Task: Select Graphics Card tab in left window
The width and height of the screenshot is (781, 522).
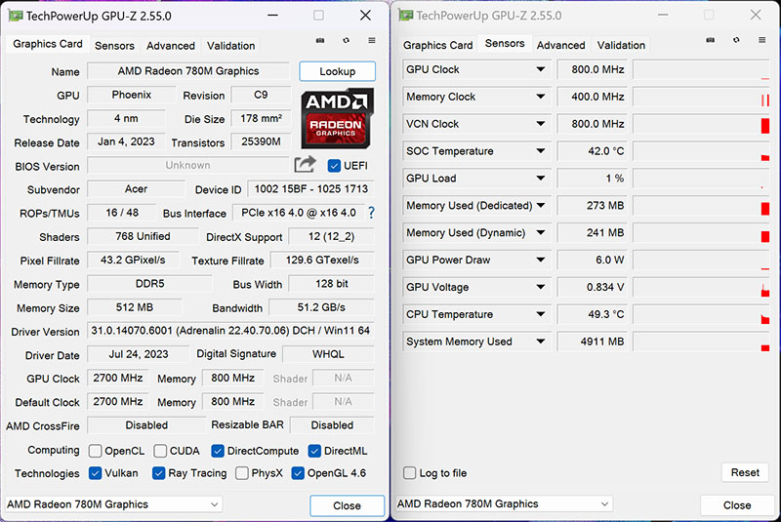Action: click(48, 44)
